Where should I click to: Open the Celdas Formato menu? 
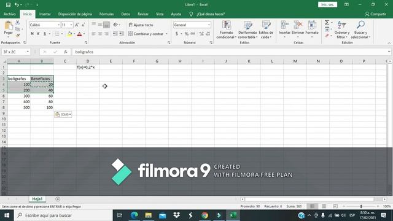(312, 29)
